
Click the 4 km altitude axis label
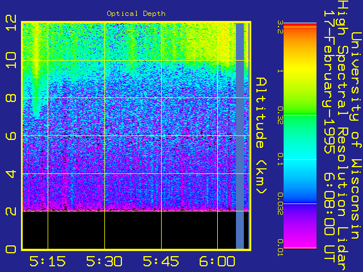[x=11, y=174]
